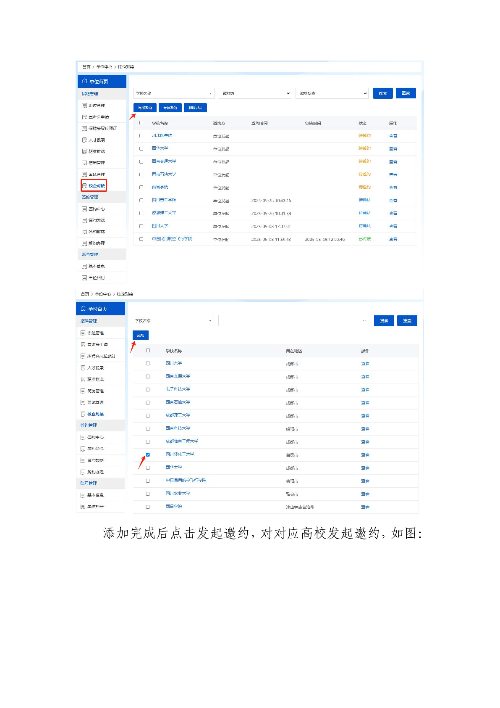Open 面试管理 menu item in bottom sidebar
500x708 pixels.
pos(95,403)
